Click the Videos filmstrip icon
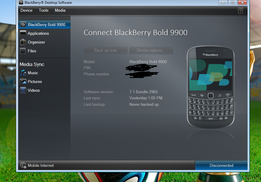The height and width of the screenshot is (182, 261). (23, 90)
